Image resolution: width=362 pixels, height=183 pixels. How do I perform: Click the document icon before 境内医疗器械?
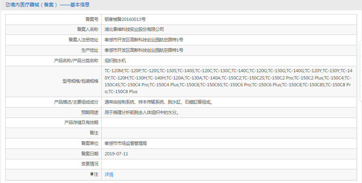[x=8, y=4]
